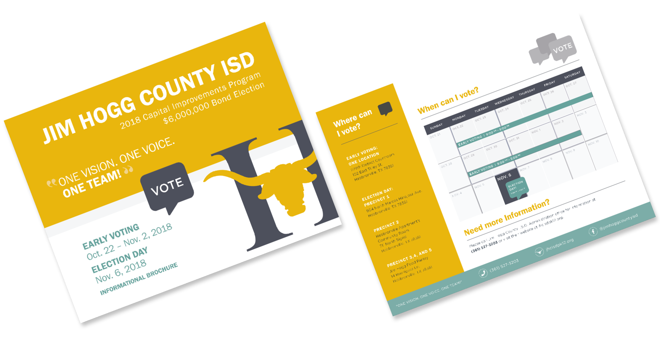The height and width of the screenshot is (340, 660).
Task: Open the jhcisdpk12.org website link in the footer
Action: click(560, 246)
